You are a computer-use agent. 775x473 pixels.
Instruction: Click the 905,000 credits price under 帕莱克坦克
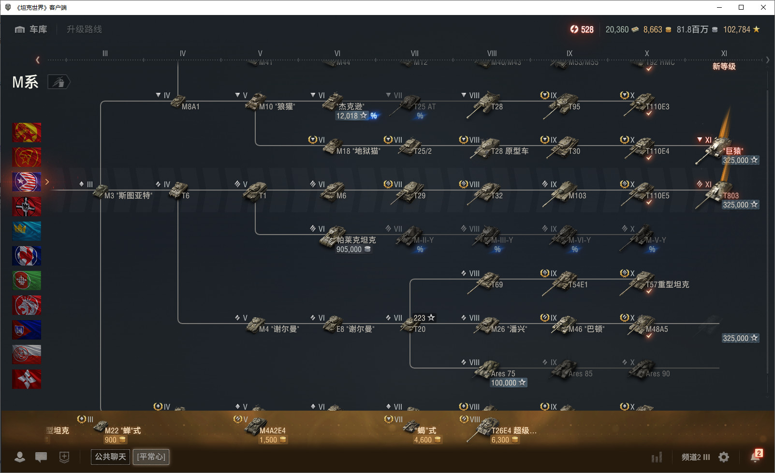point(353,250)
